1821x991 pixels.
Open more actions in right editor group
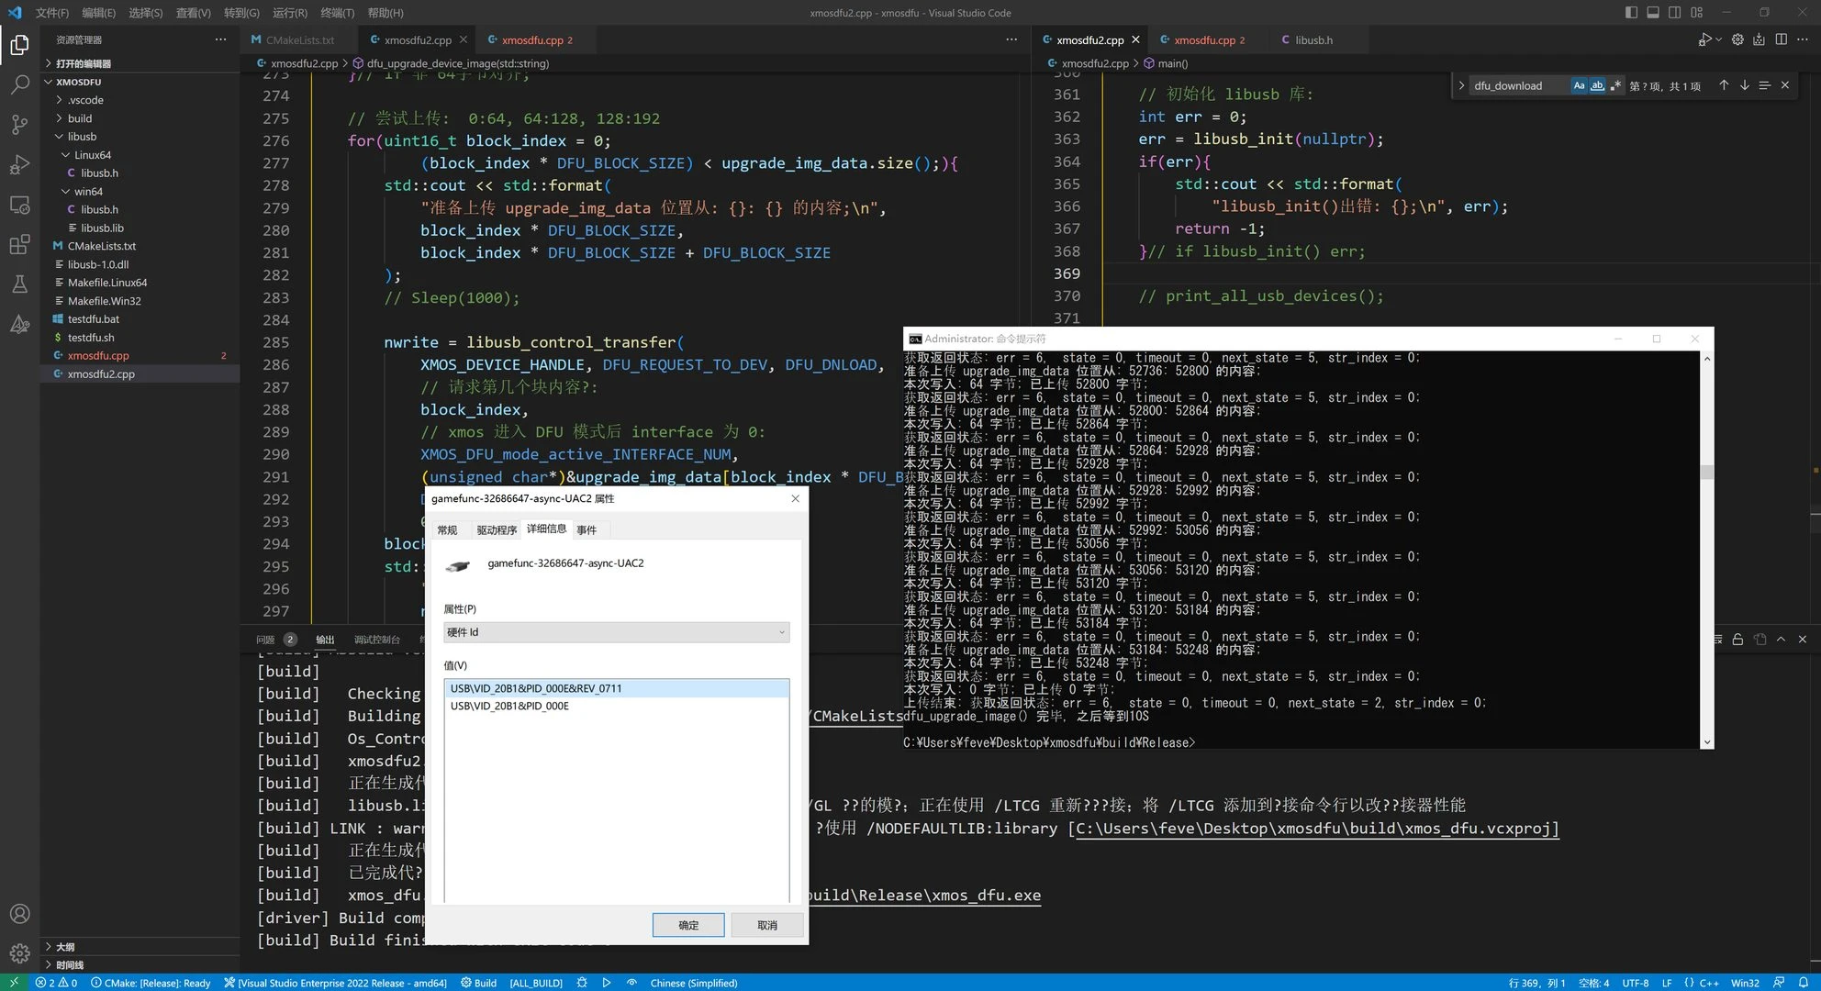1803,39
